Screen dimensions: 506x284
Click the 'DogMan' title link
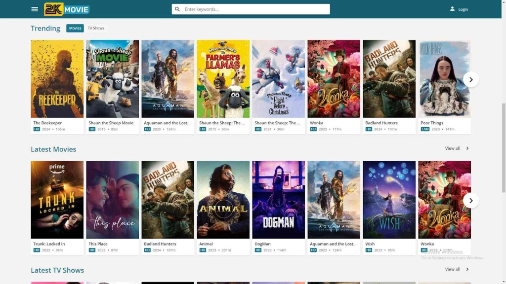[x=262, y=244]
